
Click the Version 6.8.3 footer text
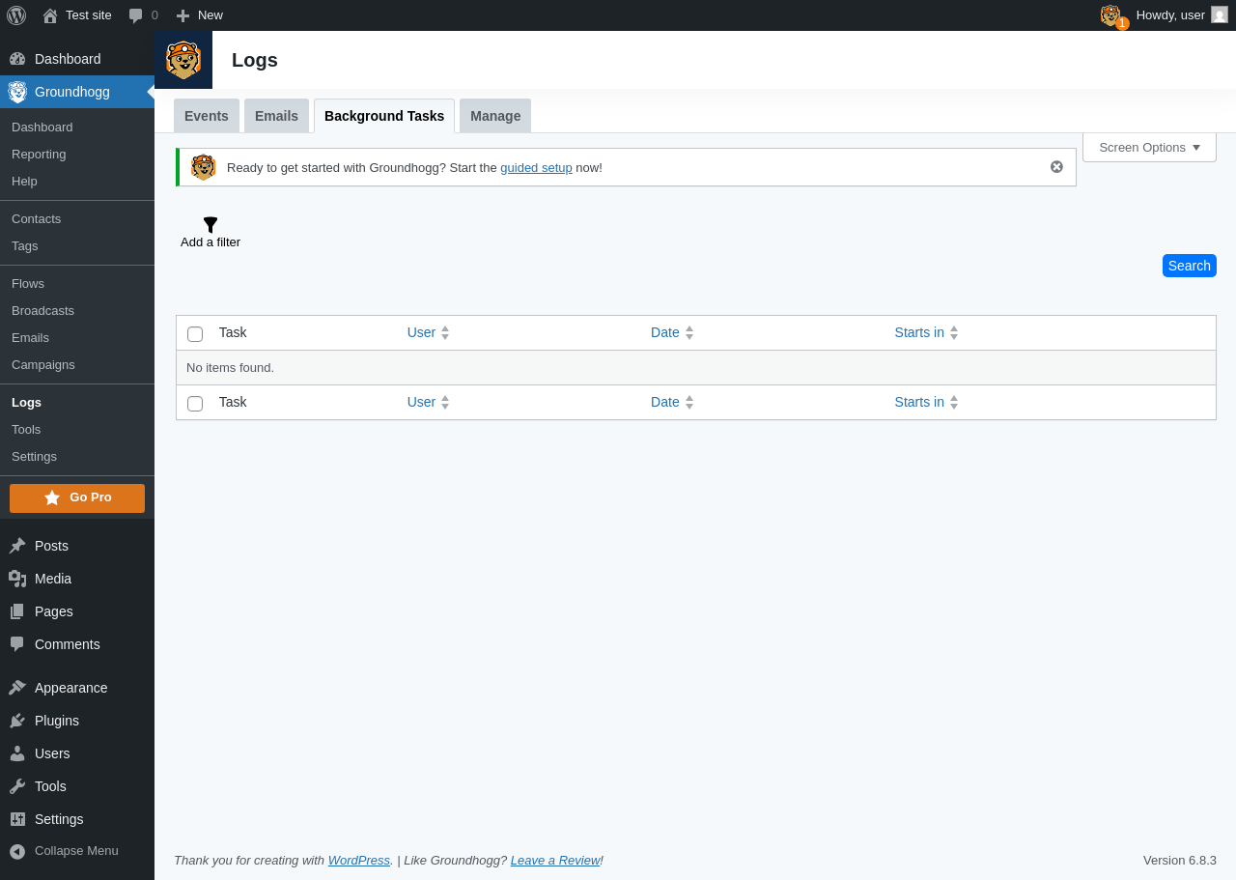(1180, 860)
